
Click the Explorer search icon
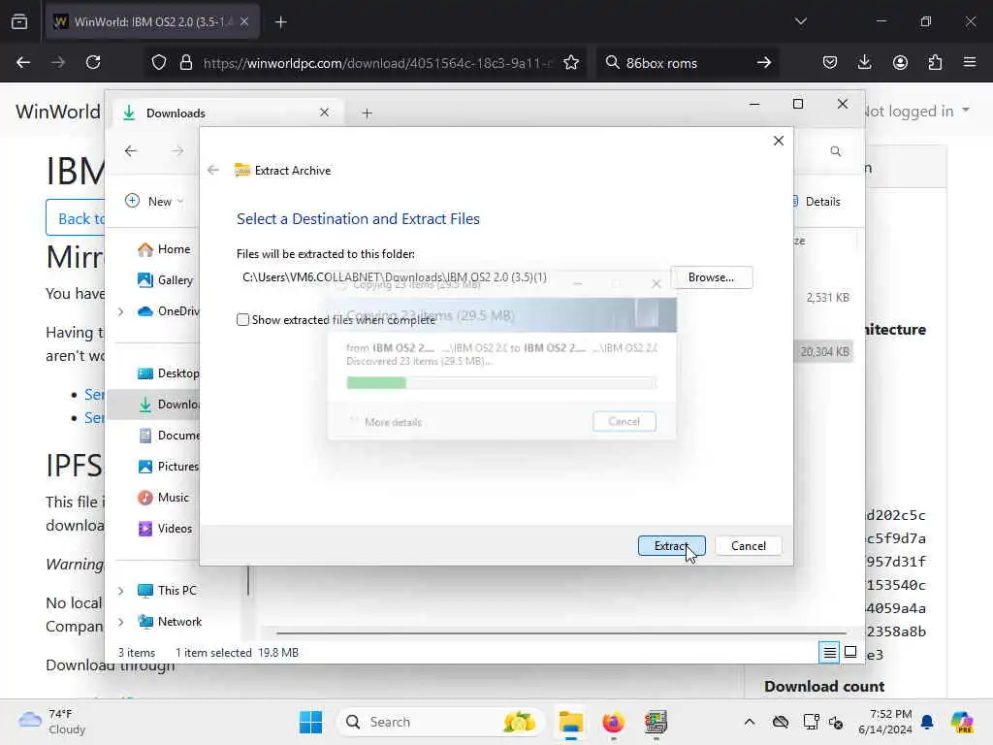pos(835,151)
